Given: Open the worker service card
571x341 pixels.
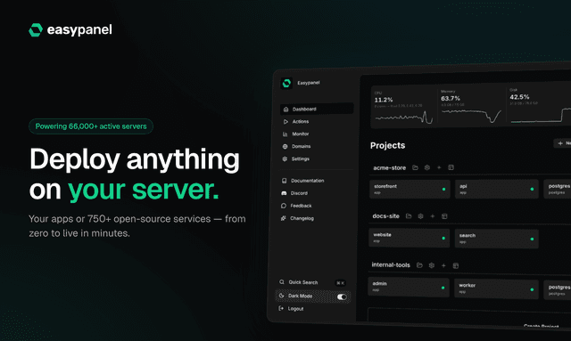Looking at the screenshot, I should [x=496, y=288].
